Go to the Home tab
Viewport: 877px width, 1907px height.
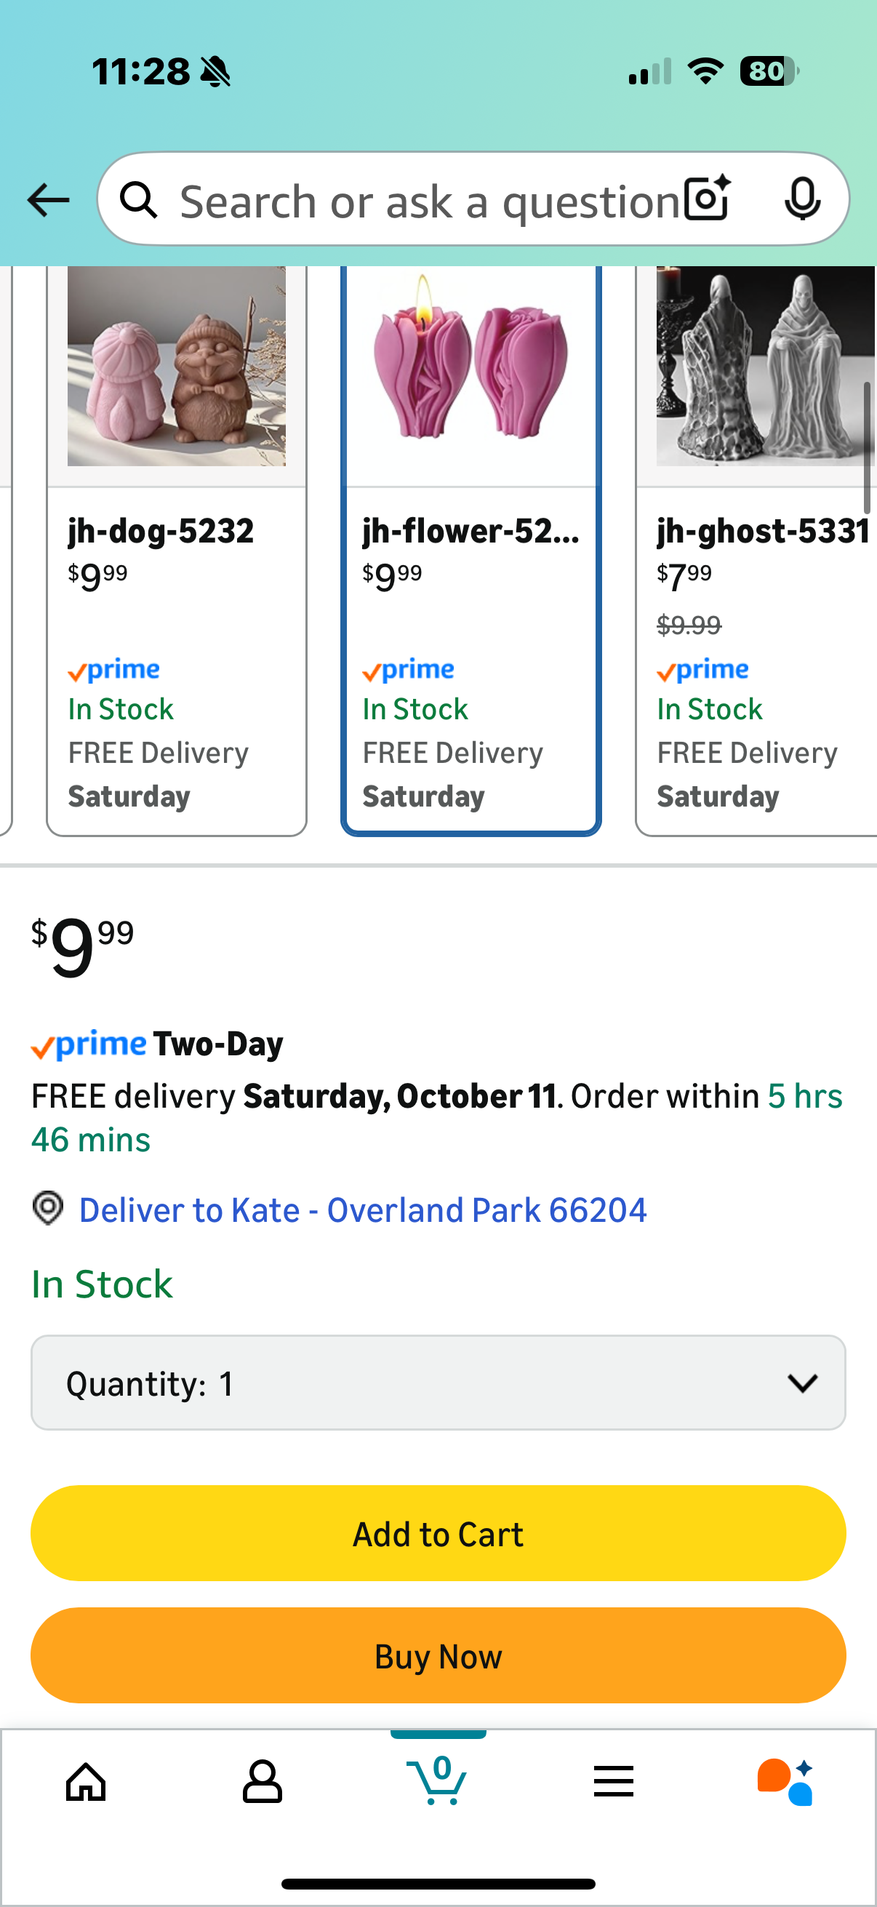pyautogui.click(x=87, y=1780)
